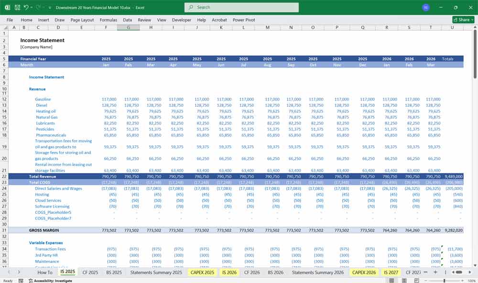This screenshot has width=478, height=283.
Task: Click the AutoSave toggle icon
Action: [x=7, y=7]
